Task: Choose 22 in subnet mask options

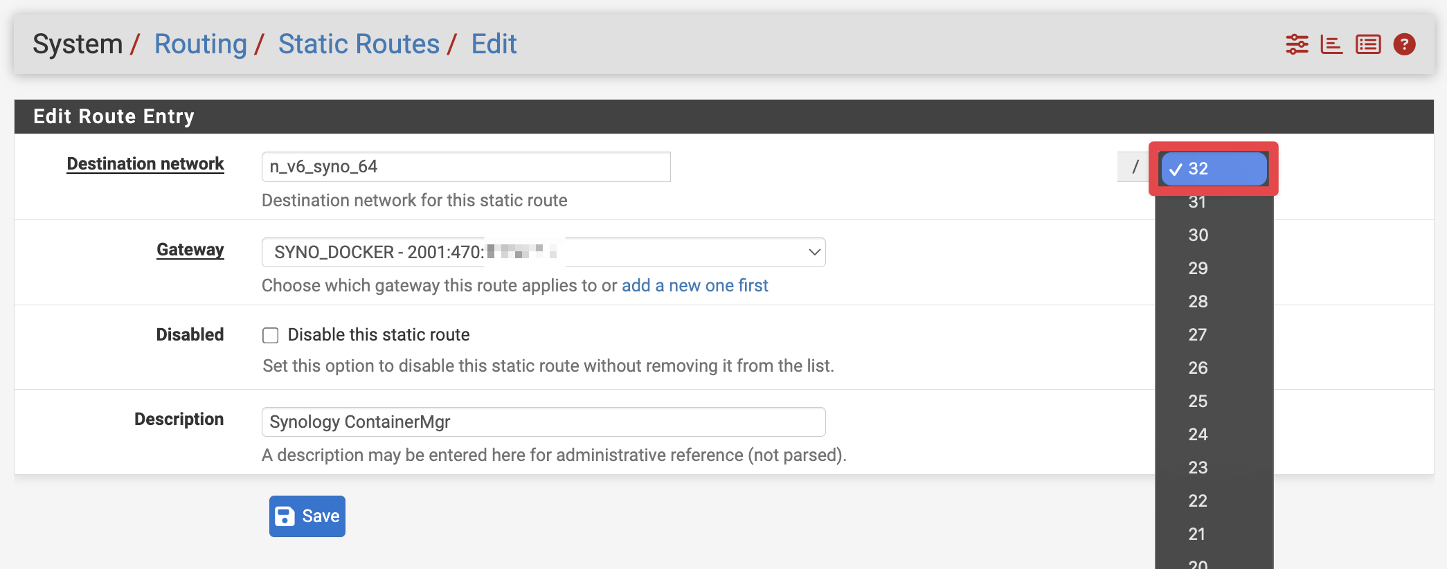Action: click(x=1198, y=501)
